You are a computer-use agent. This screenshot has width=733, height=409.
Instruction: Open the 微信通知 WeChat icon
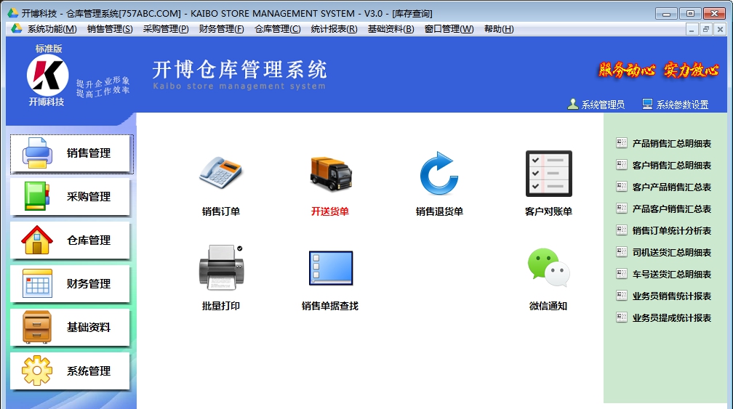pos(549,267)
